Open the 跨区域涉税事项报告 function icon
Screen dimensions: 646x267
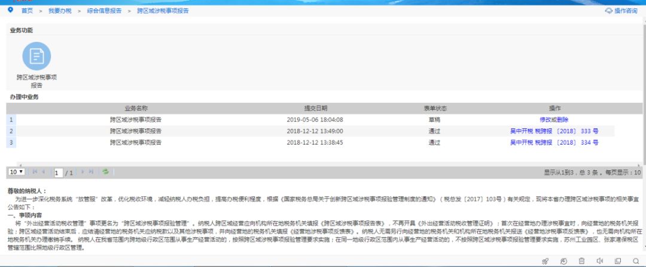36,56
